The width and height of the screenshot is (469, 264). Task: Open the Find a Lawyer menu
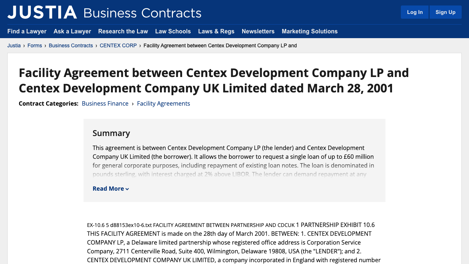click(27, 32)
